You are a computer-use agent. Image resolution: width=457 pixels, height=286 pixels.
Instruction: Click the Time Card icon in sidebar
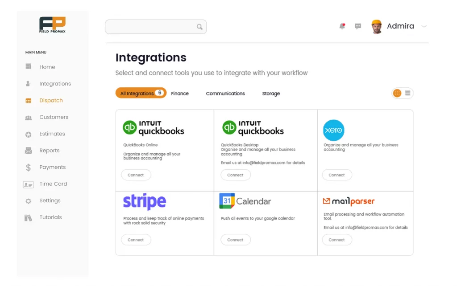29,184
